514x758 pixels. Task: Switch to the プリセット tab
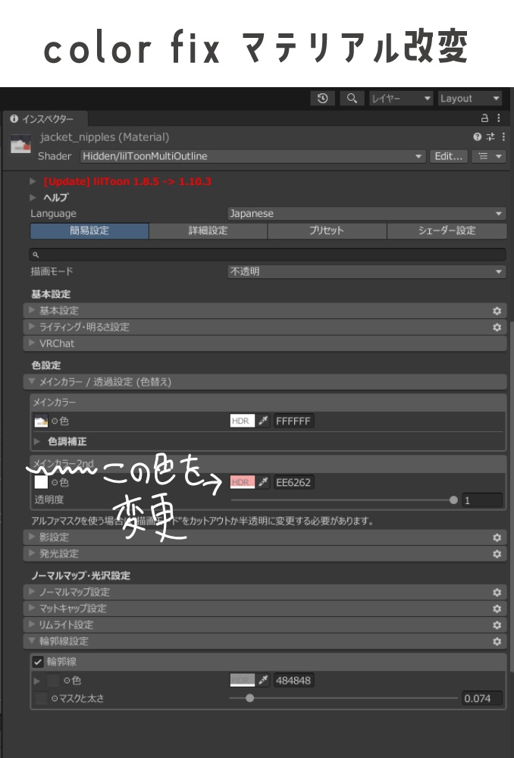click(327, 230)
